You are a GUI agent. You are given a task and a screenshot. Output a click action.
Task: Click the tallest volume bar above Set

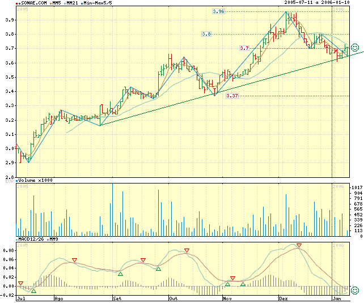(113, 210)
